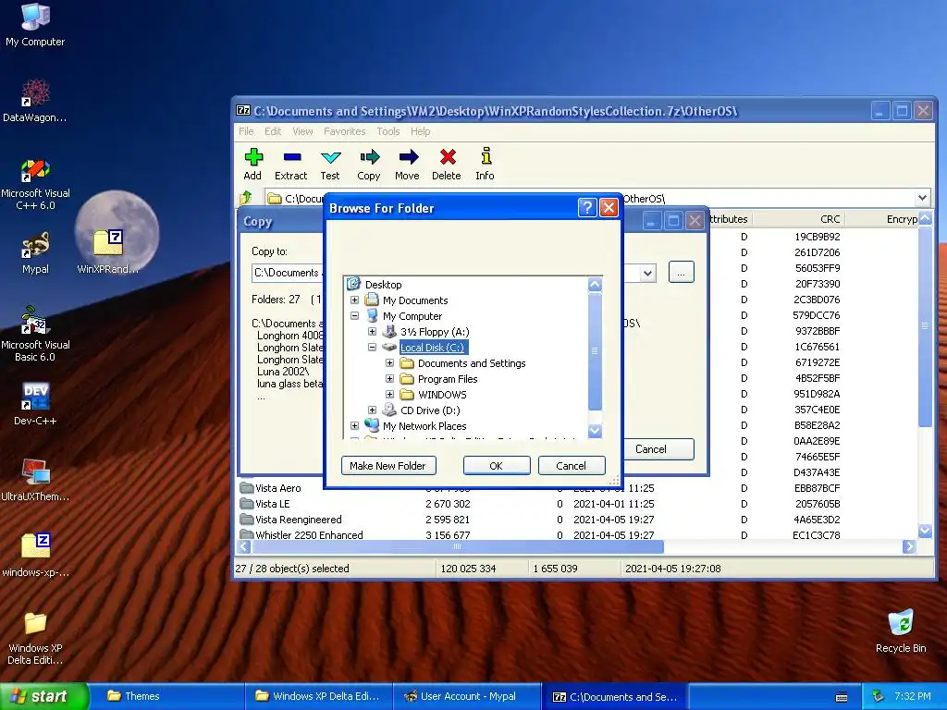Select the windows-xp zip desktop icon
This screenshot has width=947, height=710.
tap(35, 556)
